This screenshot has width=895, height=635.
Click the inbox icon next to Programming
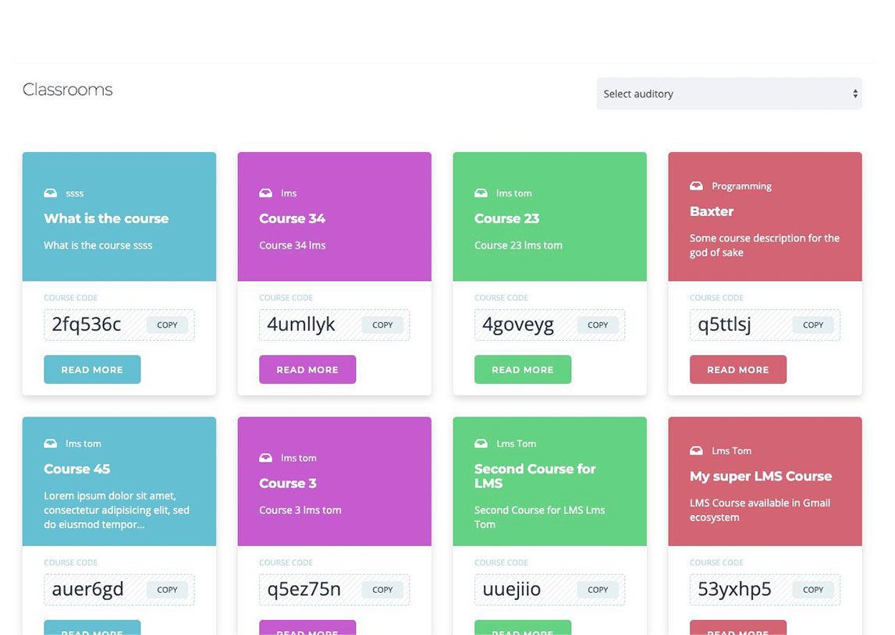(696, 186)
